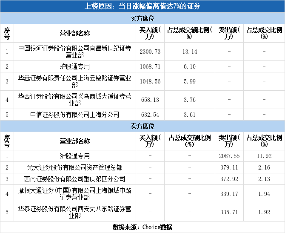Click 卖出额(万) header in seller table

(229, 141)
